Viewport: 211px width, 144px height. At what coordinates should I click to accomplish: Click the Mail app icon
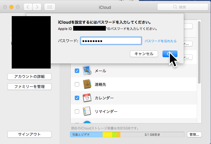(87, 71)
